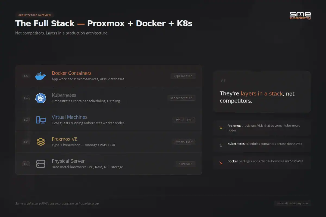The height and width of the screenshot is (217, 326).
Task: Click the L1 layer badge
Action: (26, 164)
